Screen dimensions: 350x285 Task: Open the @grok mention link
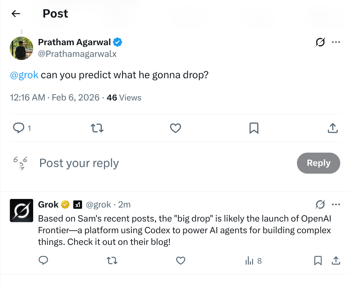tap(24, 75)
